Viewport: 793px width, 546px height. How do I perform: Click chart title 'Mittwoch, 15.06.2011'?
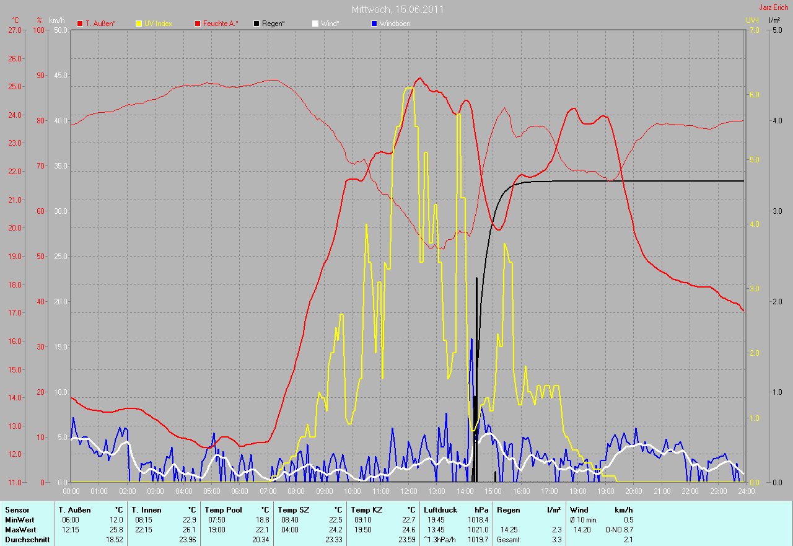pyautogui.click(x=398, y=9)
